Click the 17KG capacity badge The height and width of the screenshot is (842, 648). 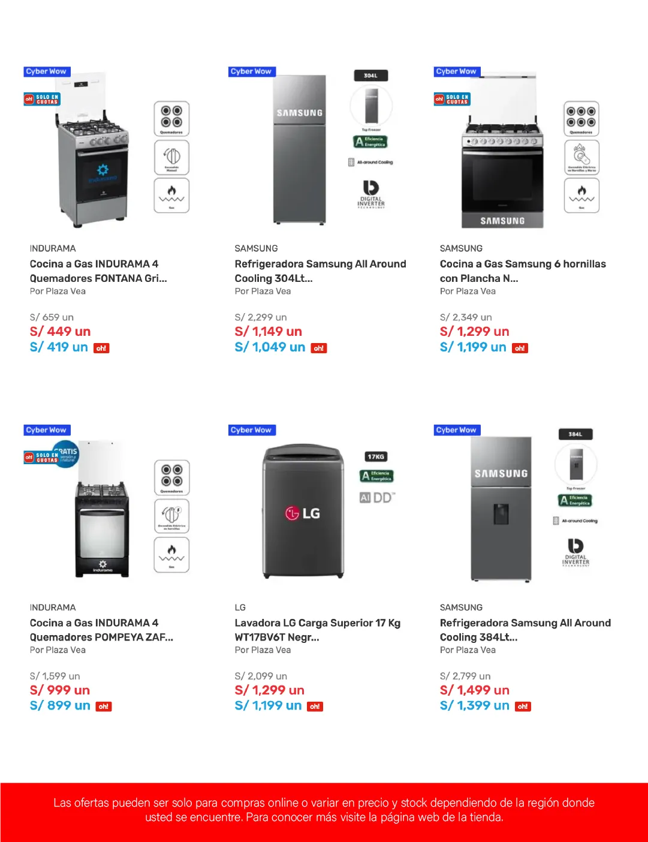pos(376,457)
